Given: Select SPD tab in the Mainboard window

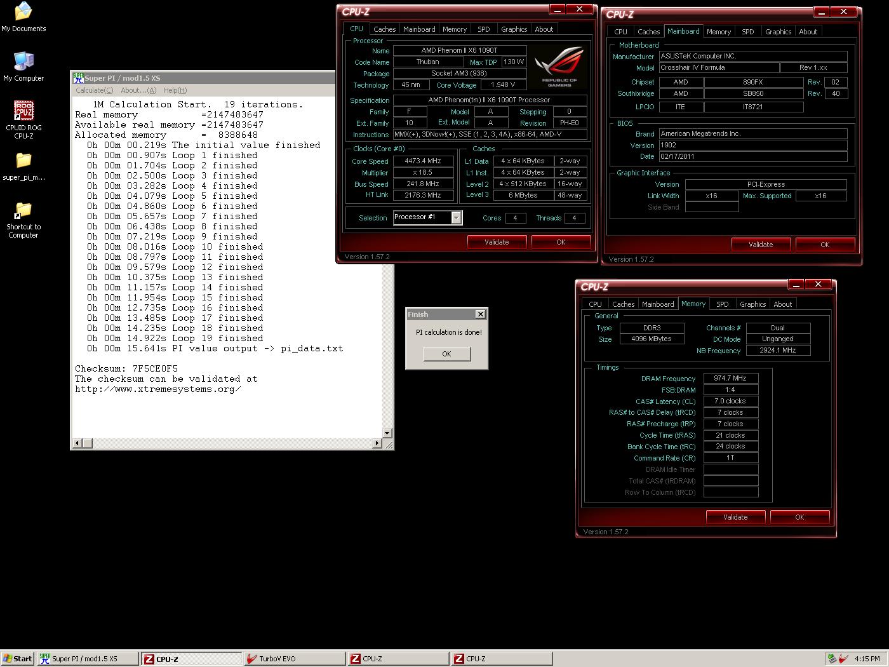Looking at the screenshot, I should pos(748,32).
